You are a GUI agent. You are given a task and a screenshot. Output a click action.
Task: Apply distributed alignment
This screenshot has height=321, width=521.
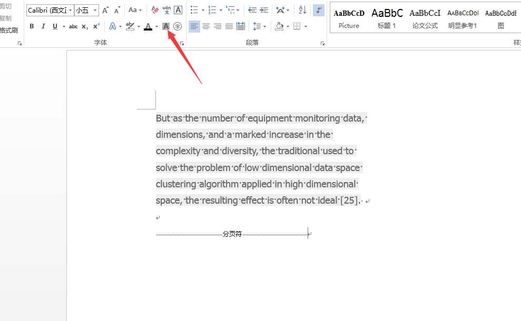pos(241,26)
